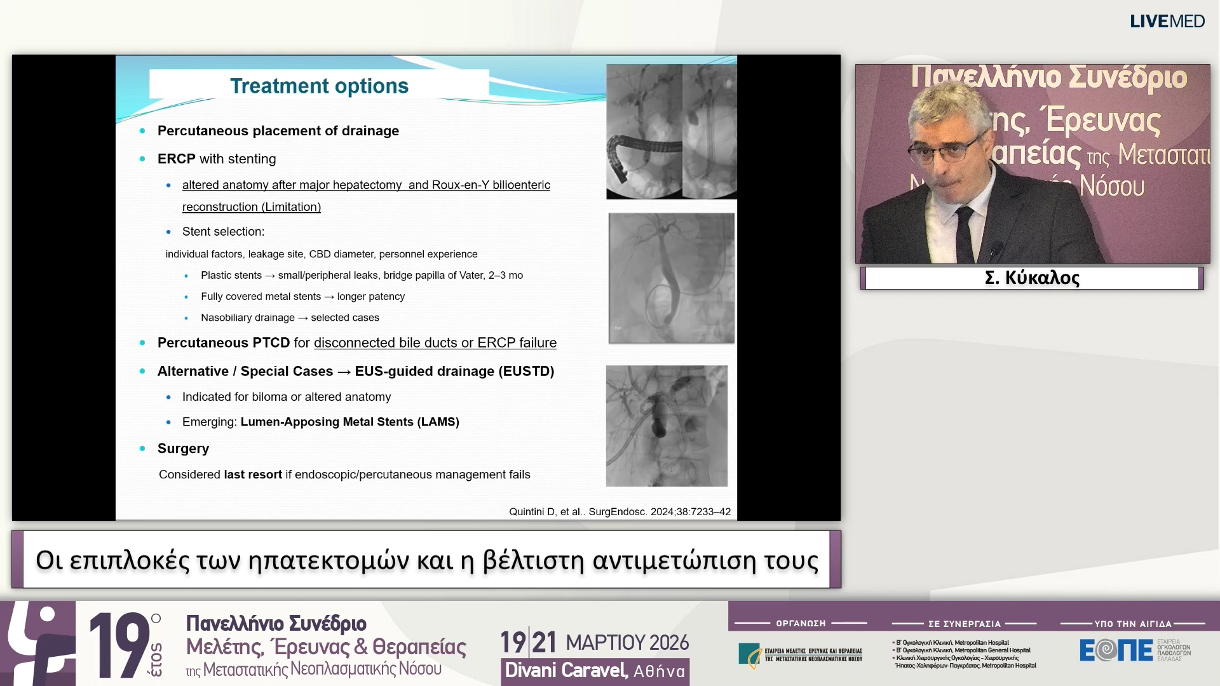Click the organizer society logo under ΟΡΓΑΝΩΣΗ
1220x686 pixels.
tap(800, 655)
